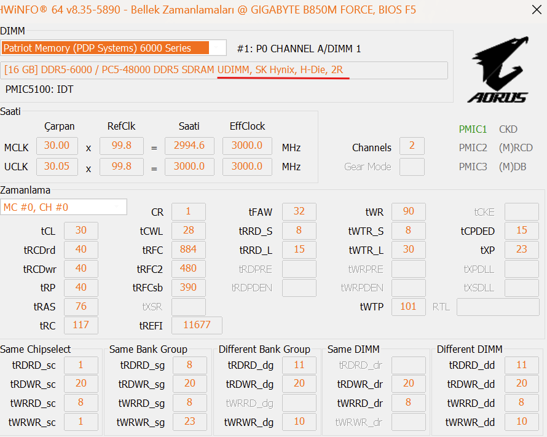547x437 pixels.
Task: Select the UCLK RefClk value 99.8
Action: pyautogui.click(x=122, y=167)
